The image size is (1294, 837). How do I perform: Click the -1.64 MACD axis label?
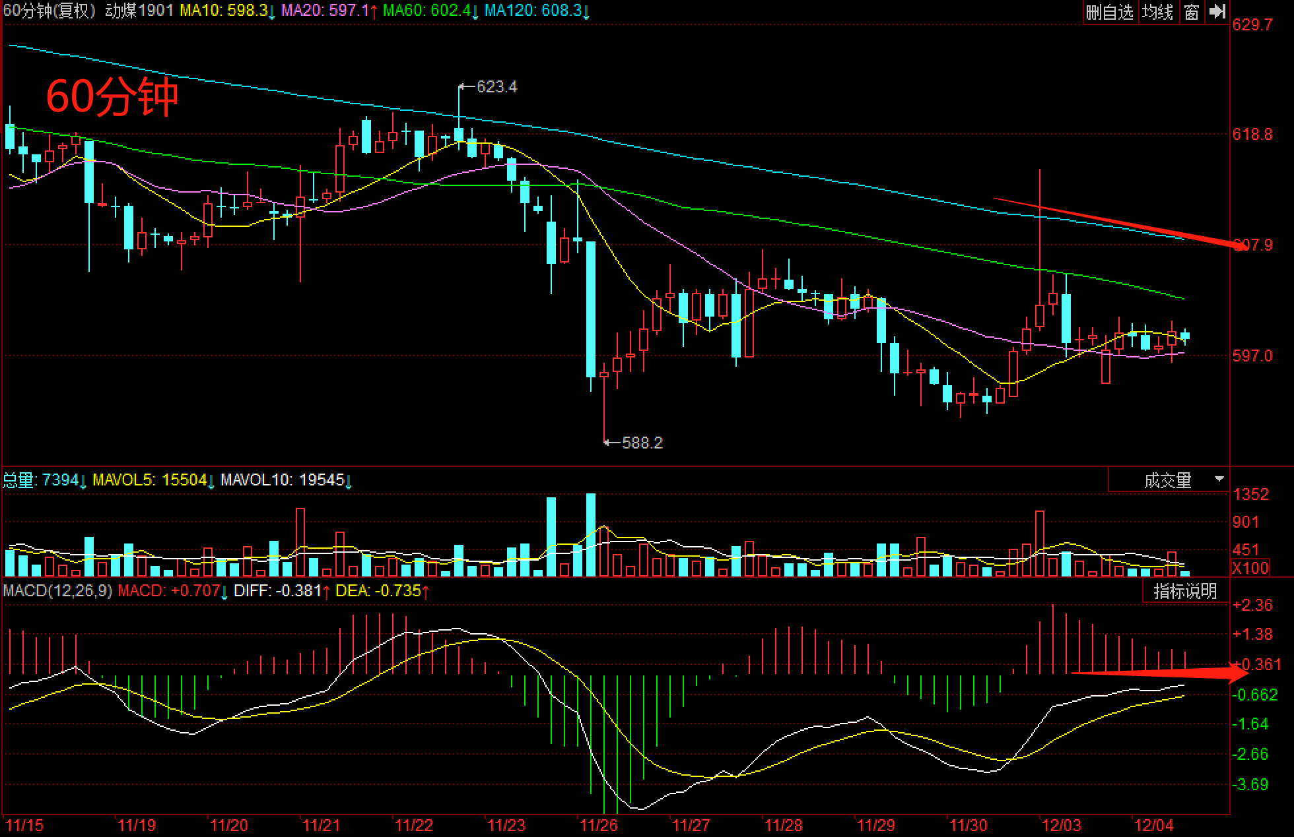point(1250,724)
